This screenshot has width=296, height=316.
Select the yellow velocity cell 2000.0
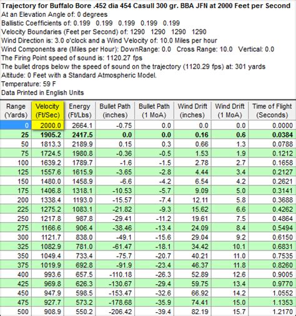47,126
